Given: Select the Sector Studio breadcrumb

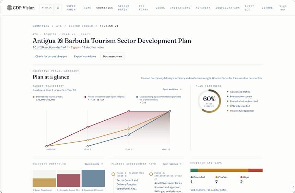Looking at the screenshot, I should tap(81, 26).
